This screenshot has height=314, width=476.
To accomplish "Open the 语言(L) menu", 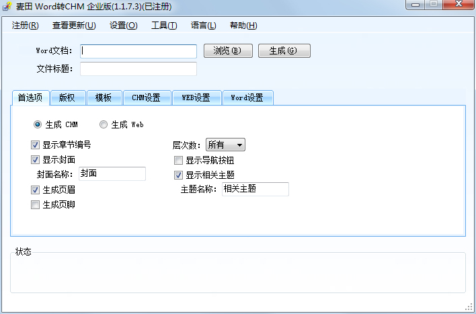I will pyautogui.click(x=204, y=26).
